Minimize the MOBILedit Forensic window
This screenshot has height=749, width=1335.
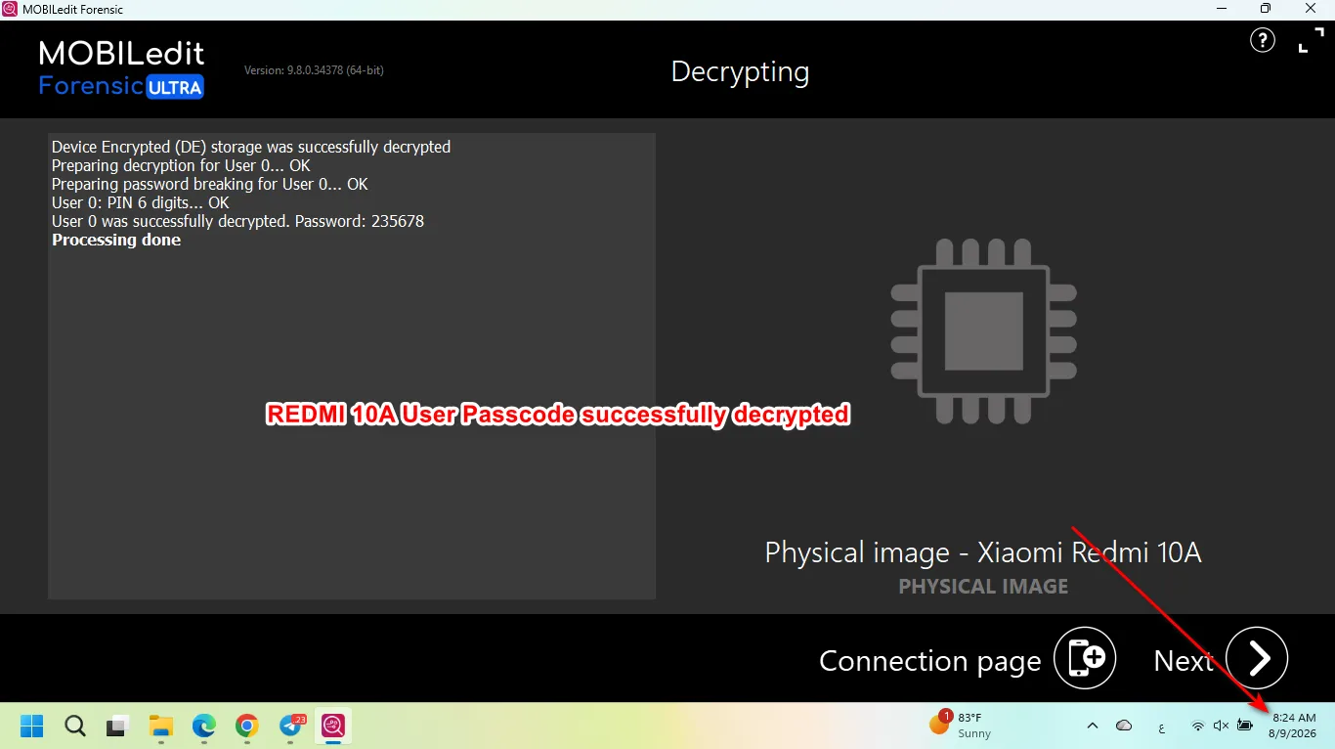[1222, 9]
